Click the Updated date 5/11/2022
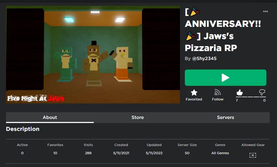Image resolution: width=277 pixels, height=167 pixels. [x=154, y=153]
